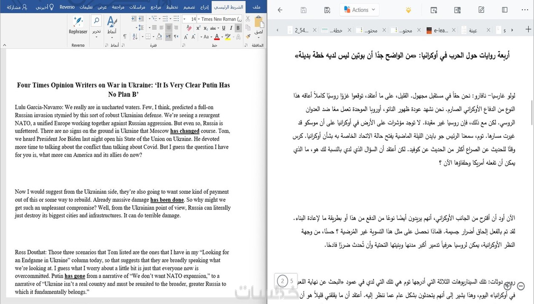Toggle Bold formatting
Image resolution: width=534 pixels, height=304 pixels.
(x=238, y=28)
